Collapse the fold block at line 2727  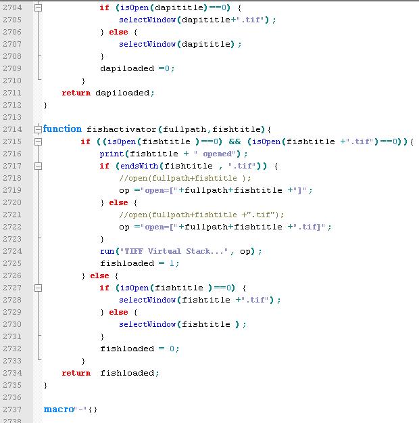(x=38, y=288)
